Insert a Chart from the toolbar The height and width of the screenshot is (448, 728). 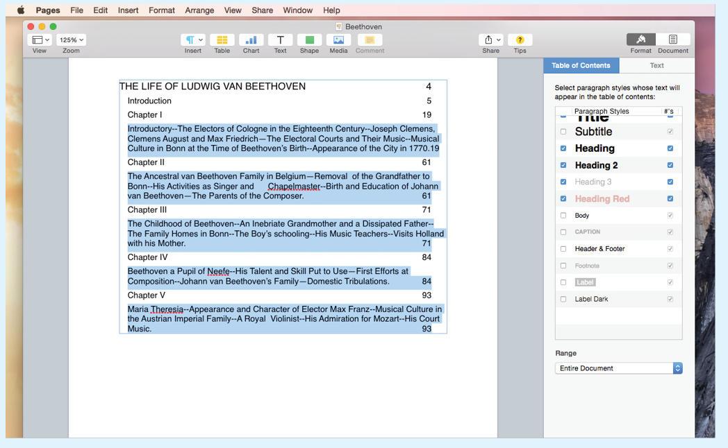tap(251, 40)
